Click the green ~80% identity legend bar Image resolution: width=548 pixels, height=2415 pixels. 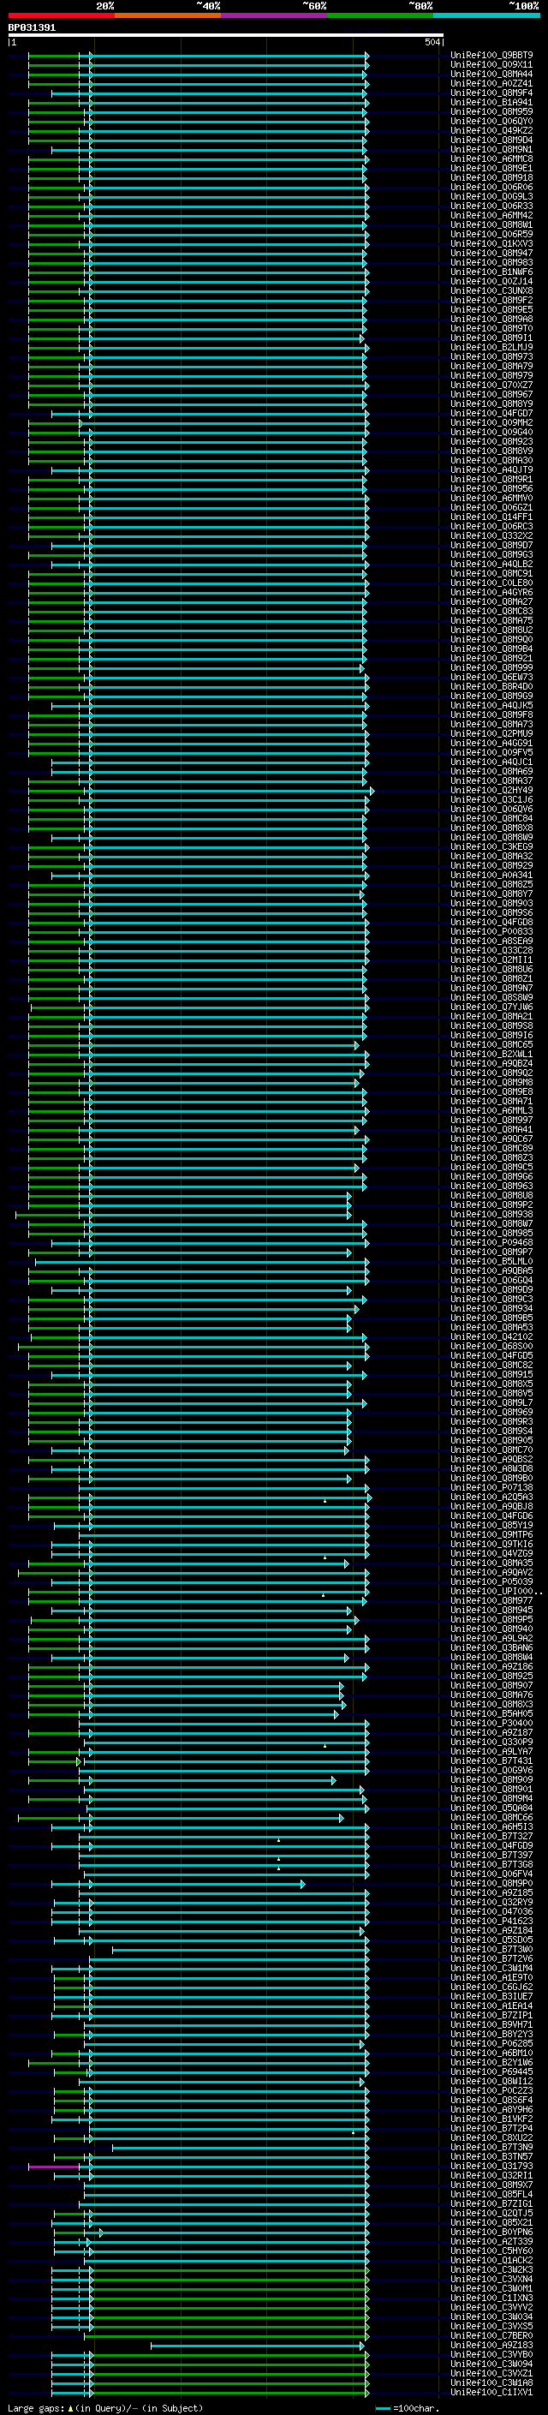(380, 15)
